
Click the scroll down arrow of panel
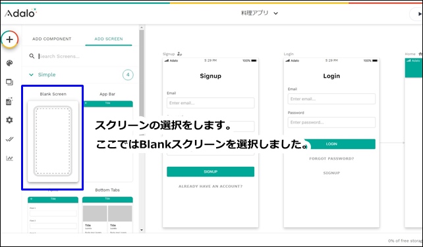click(142, 230)
